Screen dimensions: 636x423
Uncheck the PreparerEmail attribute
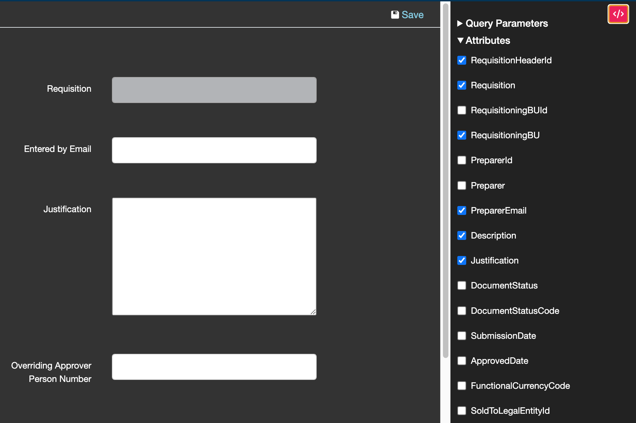(x=462, y=210)
